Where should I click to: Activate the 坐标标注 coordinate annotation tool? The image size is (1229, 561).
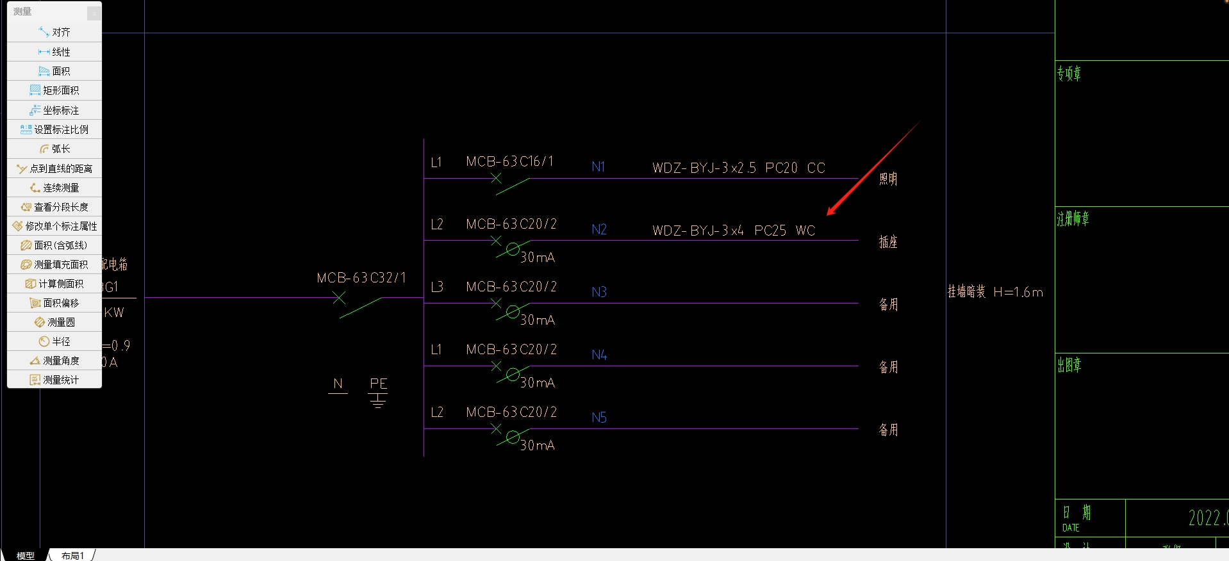tap(54, 110)
